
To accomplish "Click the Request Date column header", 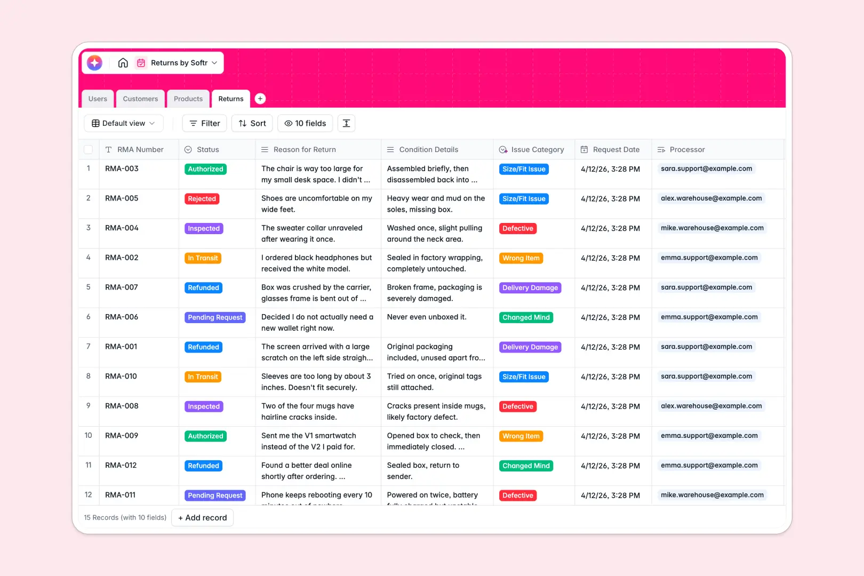I will (613, 150).
